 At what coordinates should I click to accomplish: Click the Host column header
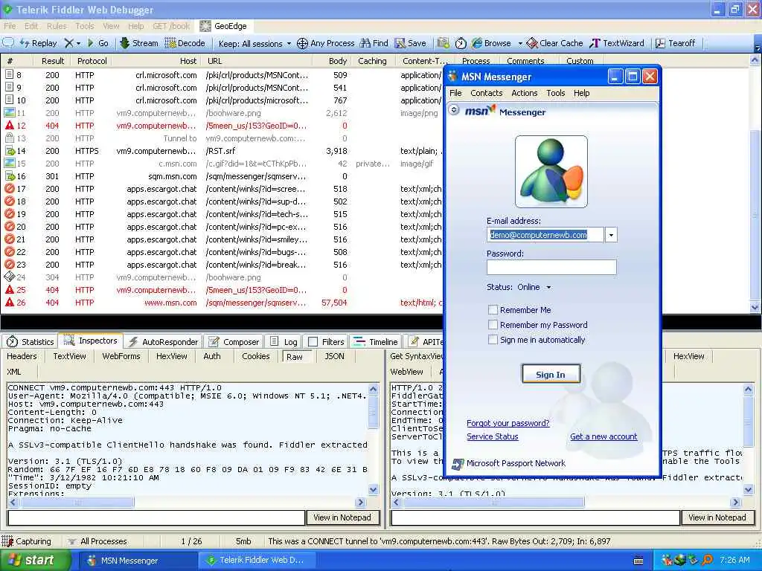(188, 61)
